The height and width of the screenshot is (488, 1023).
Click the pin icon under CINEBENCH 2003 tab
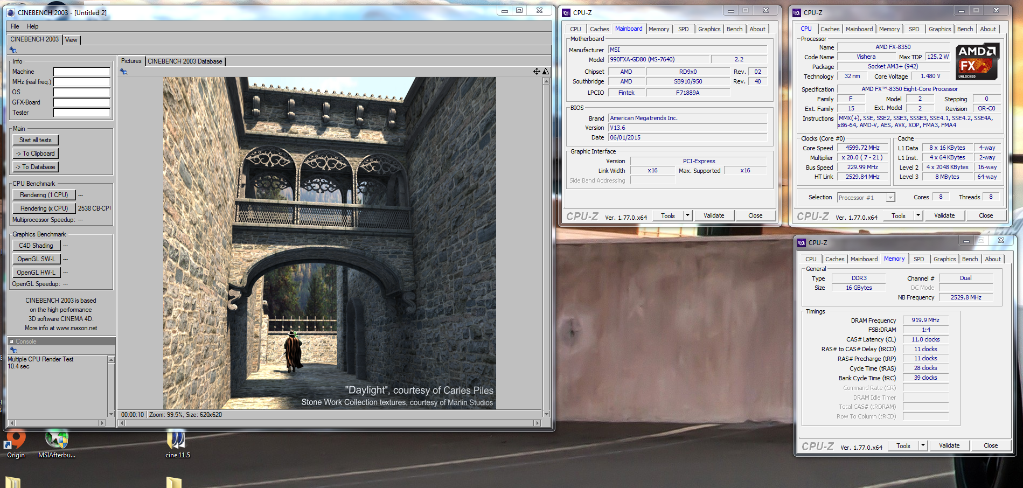pos(13,50)
